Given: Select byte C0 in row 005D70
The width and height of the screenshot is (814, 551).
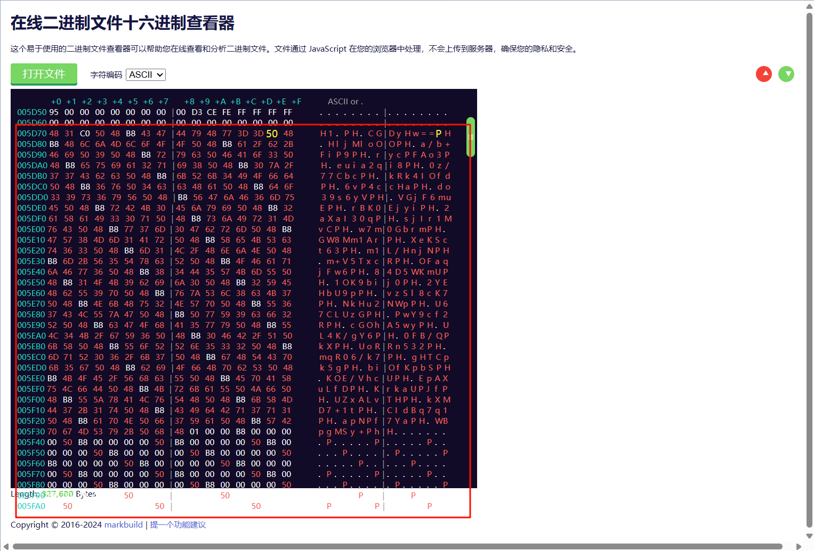Looking at the screenshot, I should [x=85, y=134].
